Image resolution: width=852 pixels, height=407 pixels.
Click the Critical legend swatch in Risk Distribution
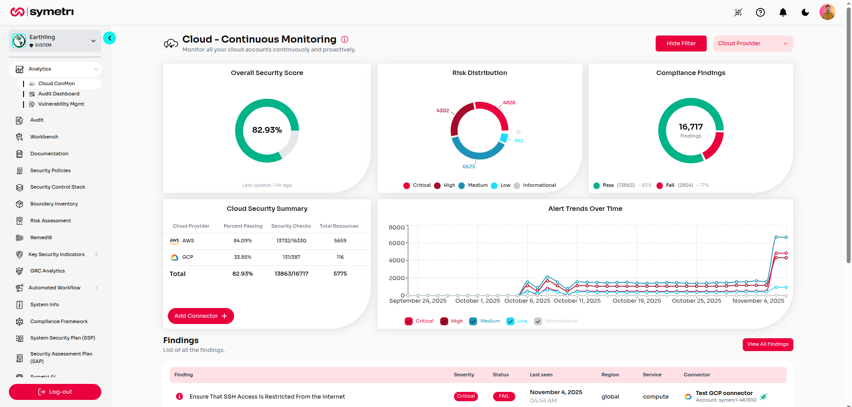(406, 186)
